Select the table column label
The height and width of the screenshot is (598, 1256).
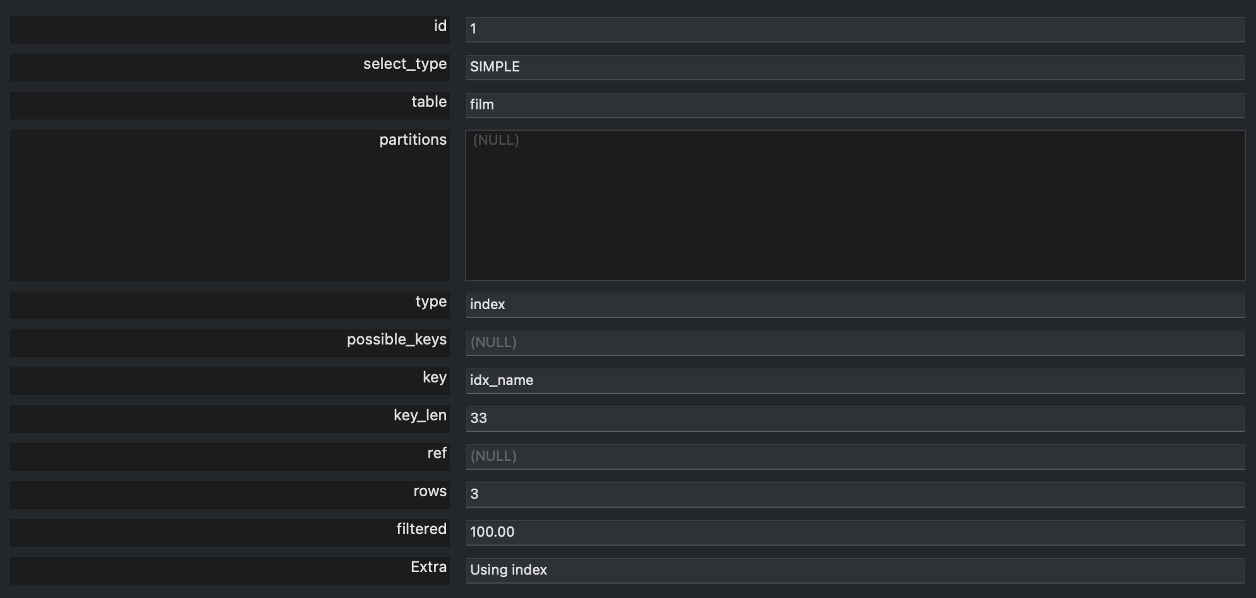428,102
